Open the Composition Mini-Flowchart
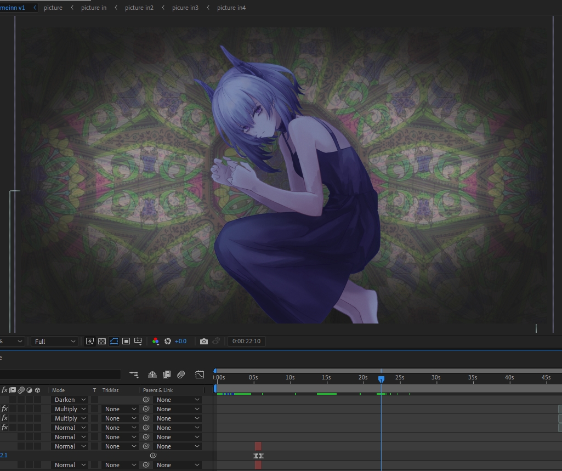Viewport: 562px width, 471px height. (134, 374)
